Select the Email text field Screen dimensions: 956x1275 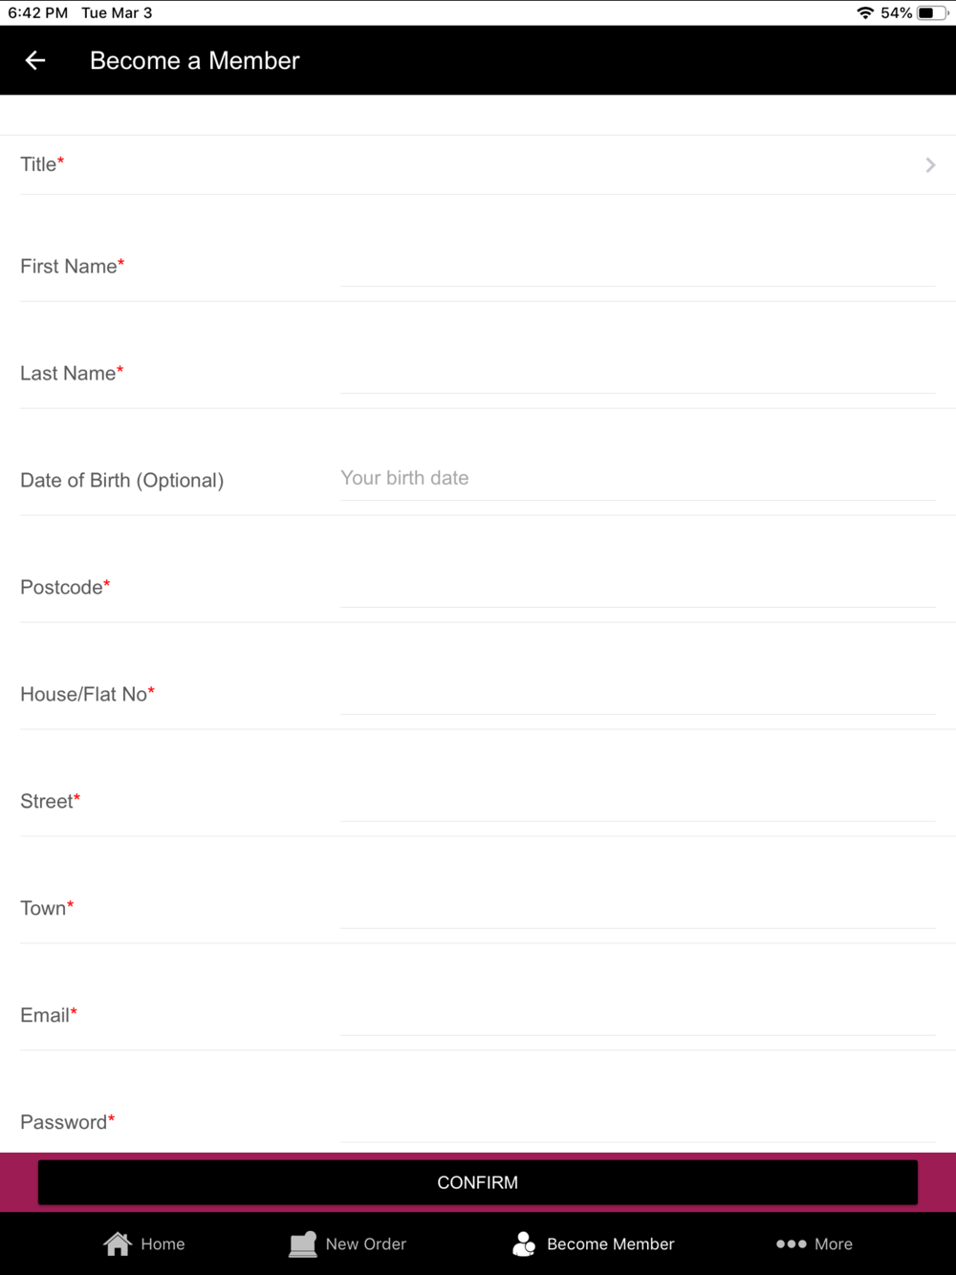[x=638, y=1014]
